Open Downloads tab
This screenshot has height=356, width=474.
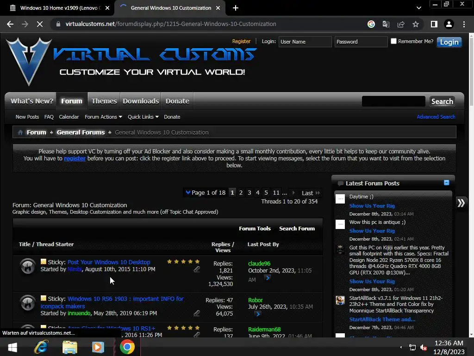[x=141, y=101]
